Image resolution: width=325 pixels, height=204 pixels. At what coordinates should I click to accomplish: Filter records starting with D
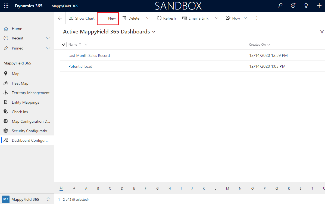(x=122, y=188)
